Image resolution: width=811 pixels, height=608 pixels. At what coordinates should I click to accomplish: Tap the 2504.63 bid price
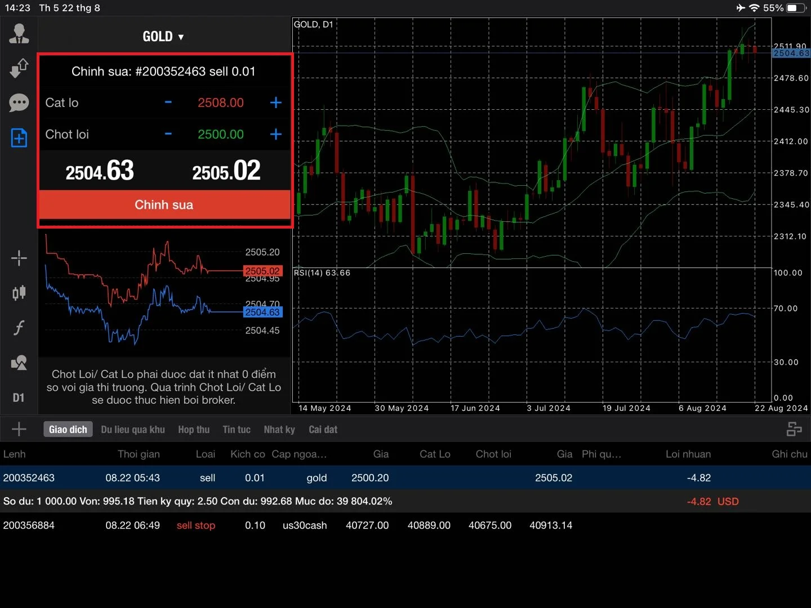click(x=100, y=171)
